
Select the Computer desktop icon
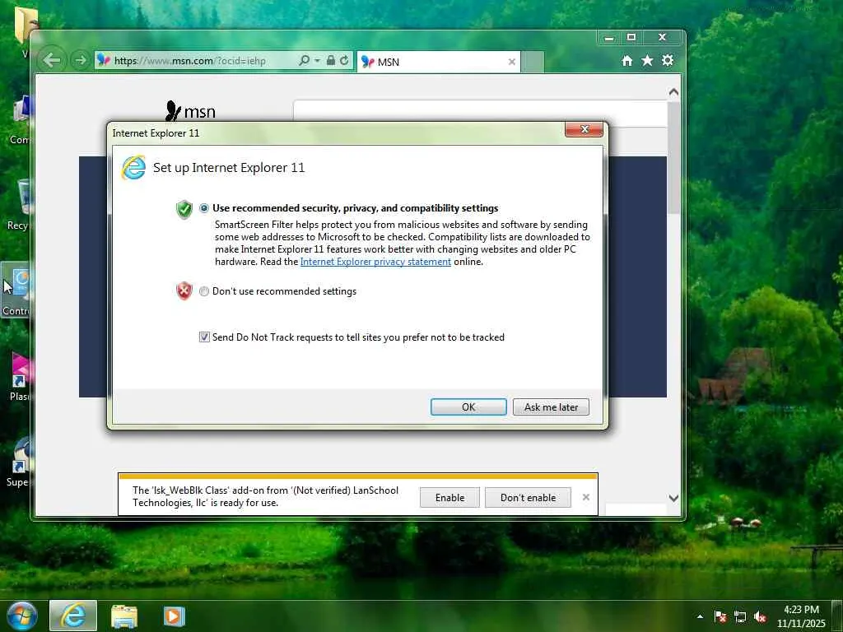click(x=21, y=120)
